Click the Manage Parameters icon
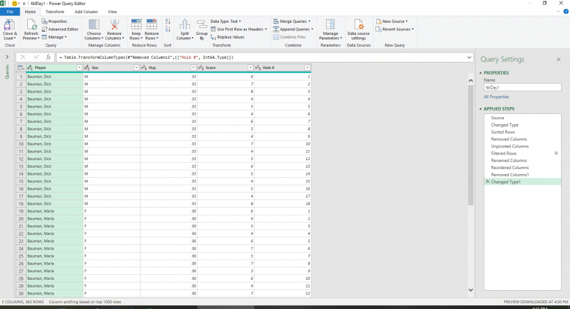This screenshot has width=570, height=309. click(331, 25)
